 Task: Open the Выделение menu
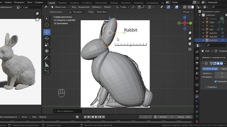[x=84, y=7]
